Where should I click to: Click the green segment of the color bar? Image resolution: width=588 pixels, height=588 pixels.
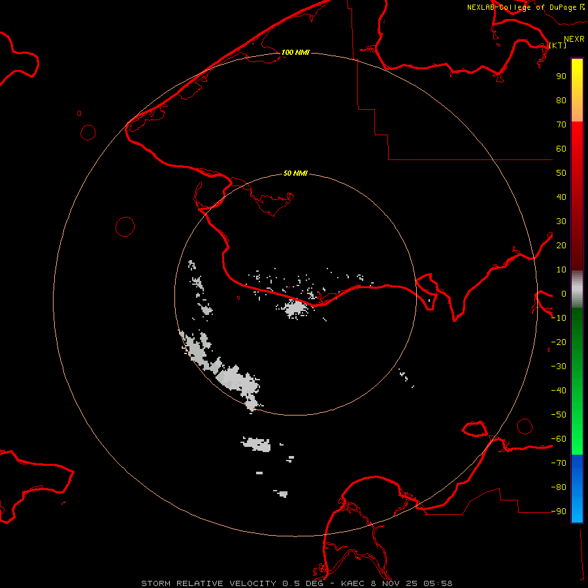point(577,382)
